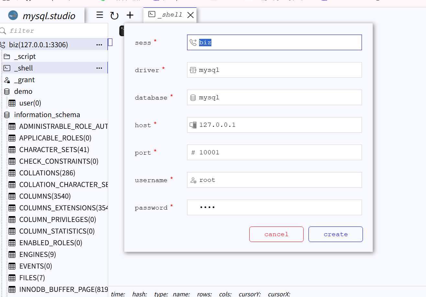426x297 pixels.
Task: Click the hash icon in port field
Action: tap(193, 152)
